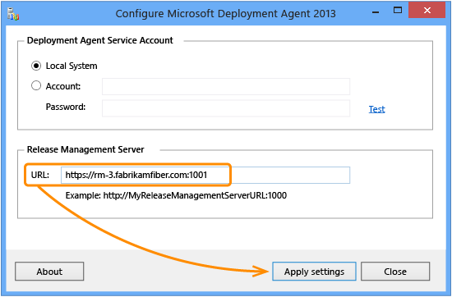Click the URL: label
Viewport: 452px width, 297px height.
coord(40,175)
